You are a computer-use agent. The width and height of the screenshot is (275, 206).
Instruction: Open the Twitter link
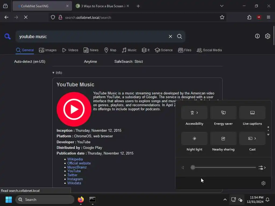(72, 175)
